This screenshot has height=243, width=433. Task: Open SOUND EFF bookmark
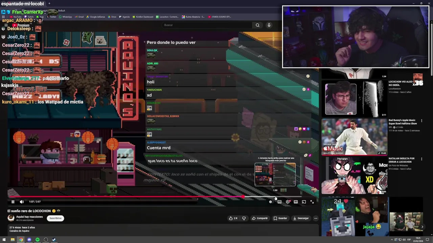(x=219, y=17)
